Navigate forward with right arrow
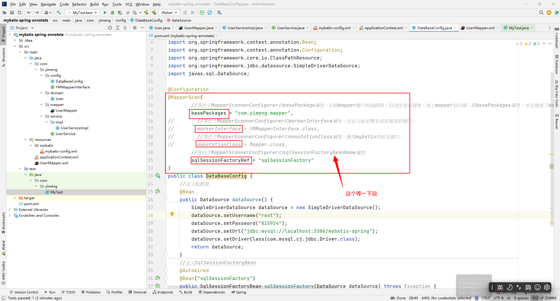This screenshot has height=301, width=560. click(37, 13)
